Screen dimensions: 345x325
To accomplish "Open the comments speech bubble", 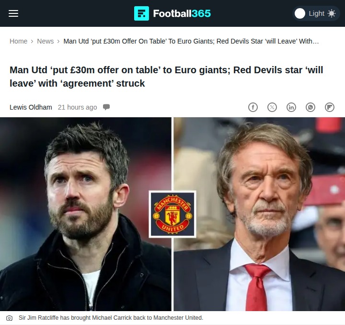I will coord(106,107).
